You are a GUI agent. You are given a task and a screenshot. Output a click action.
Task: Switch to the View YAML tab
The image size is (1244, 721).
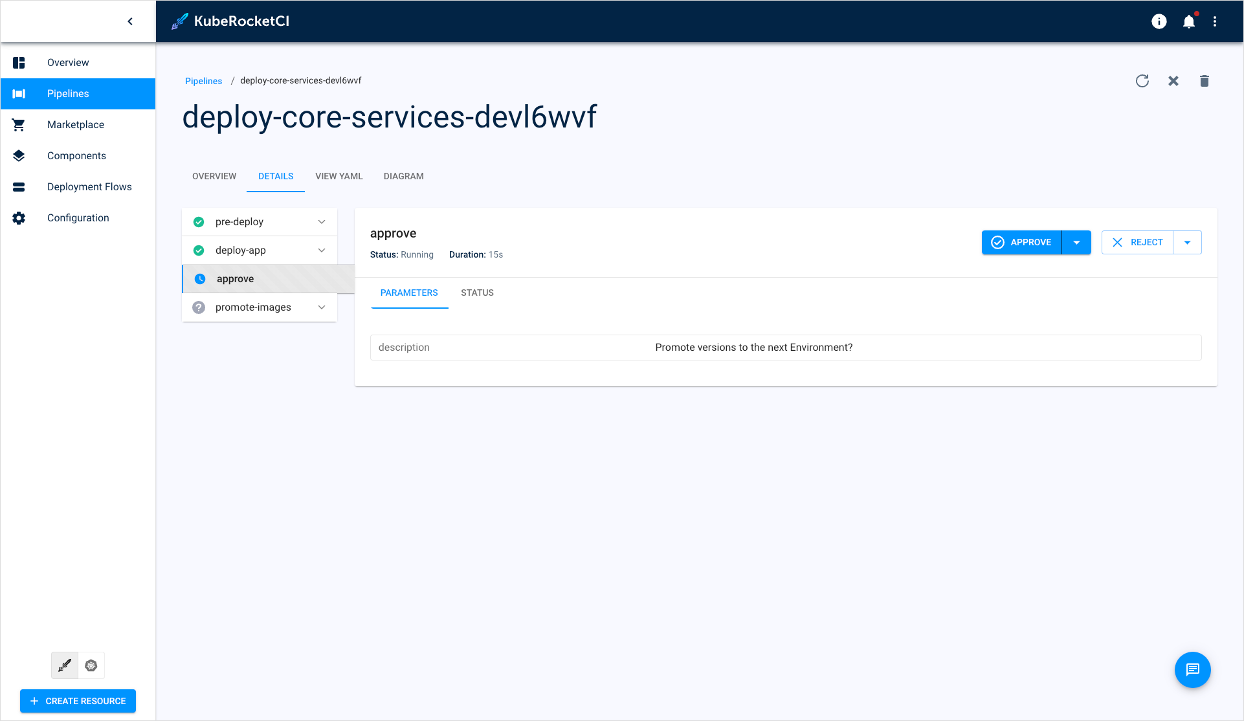[339, 176]
